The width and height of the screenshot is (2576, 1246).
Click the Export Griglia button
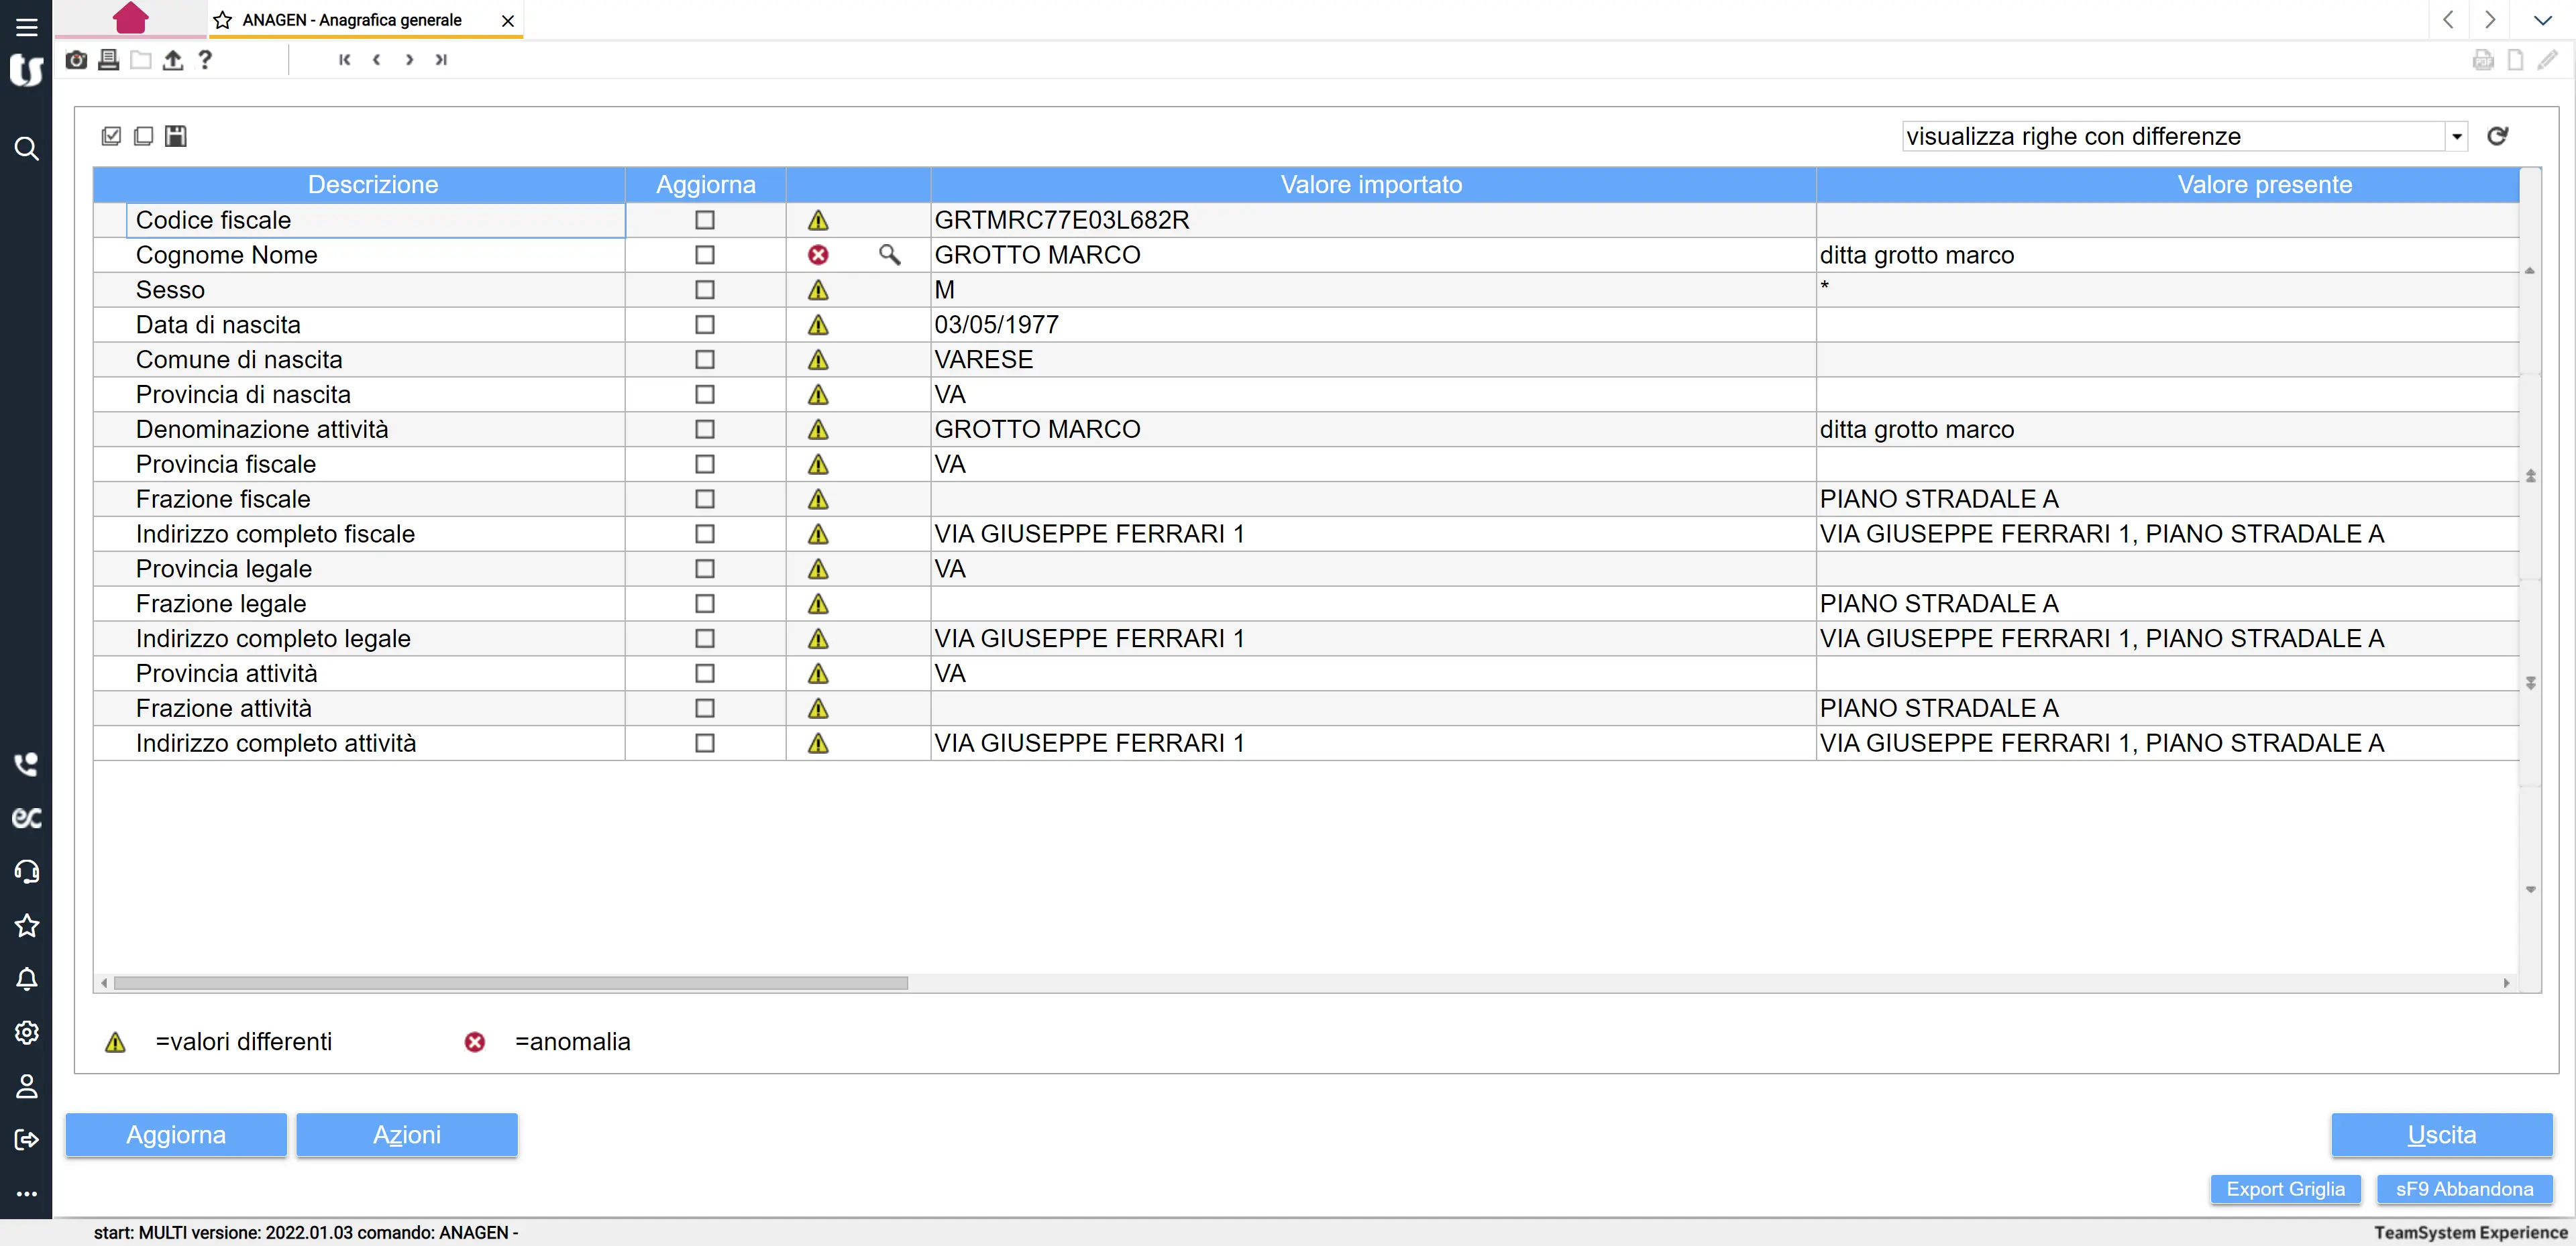[2285, 1189]
